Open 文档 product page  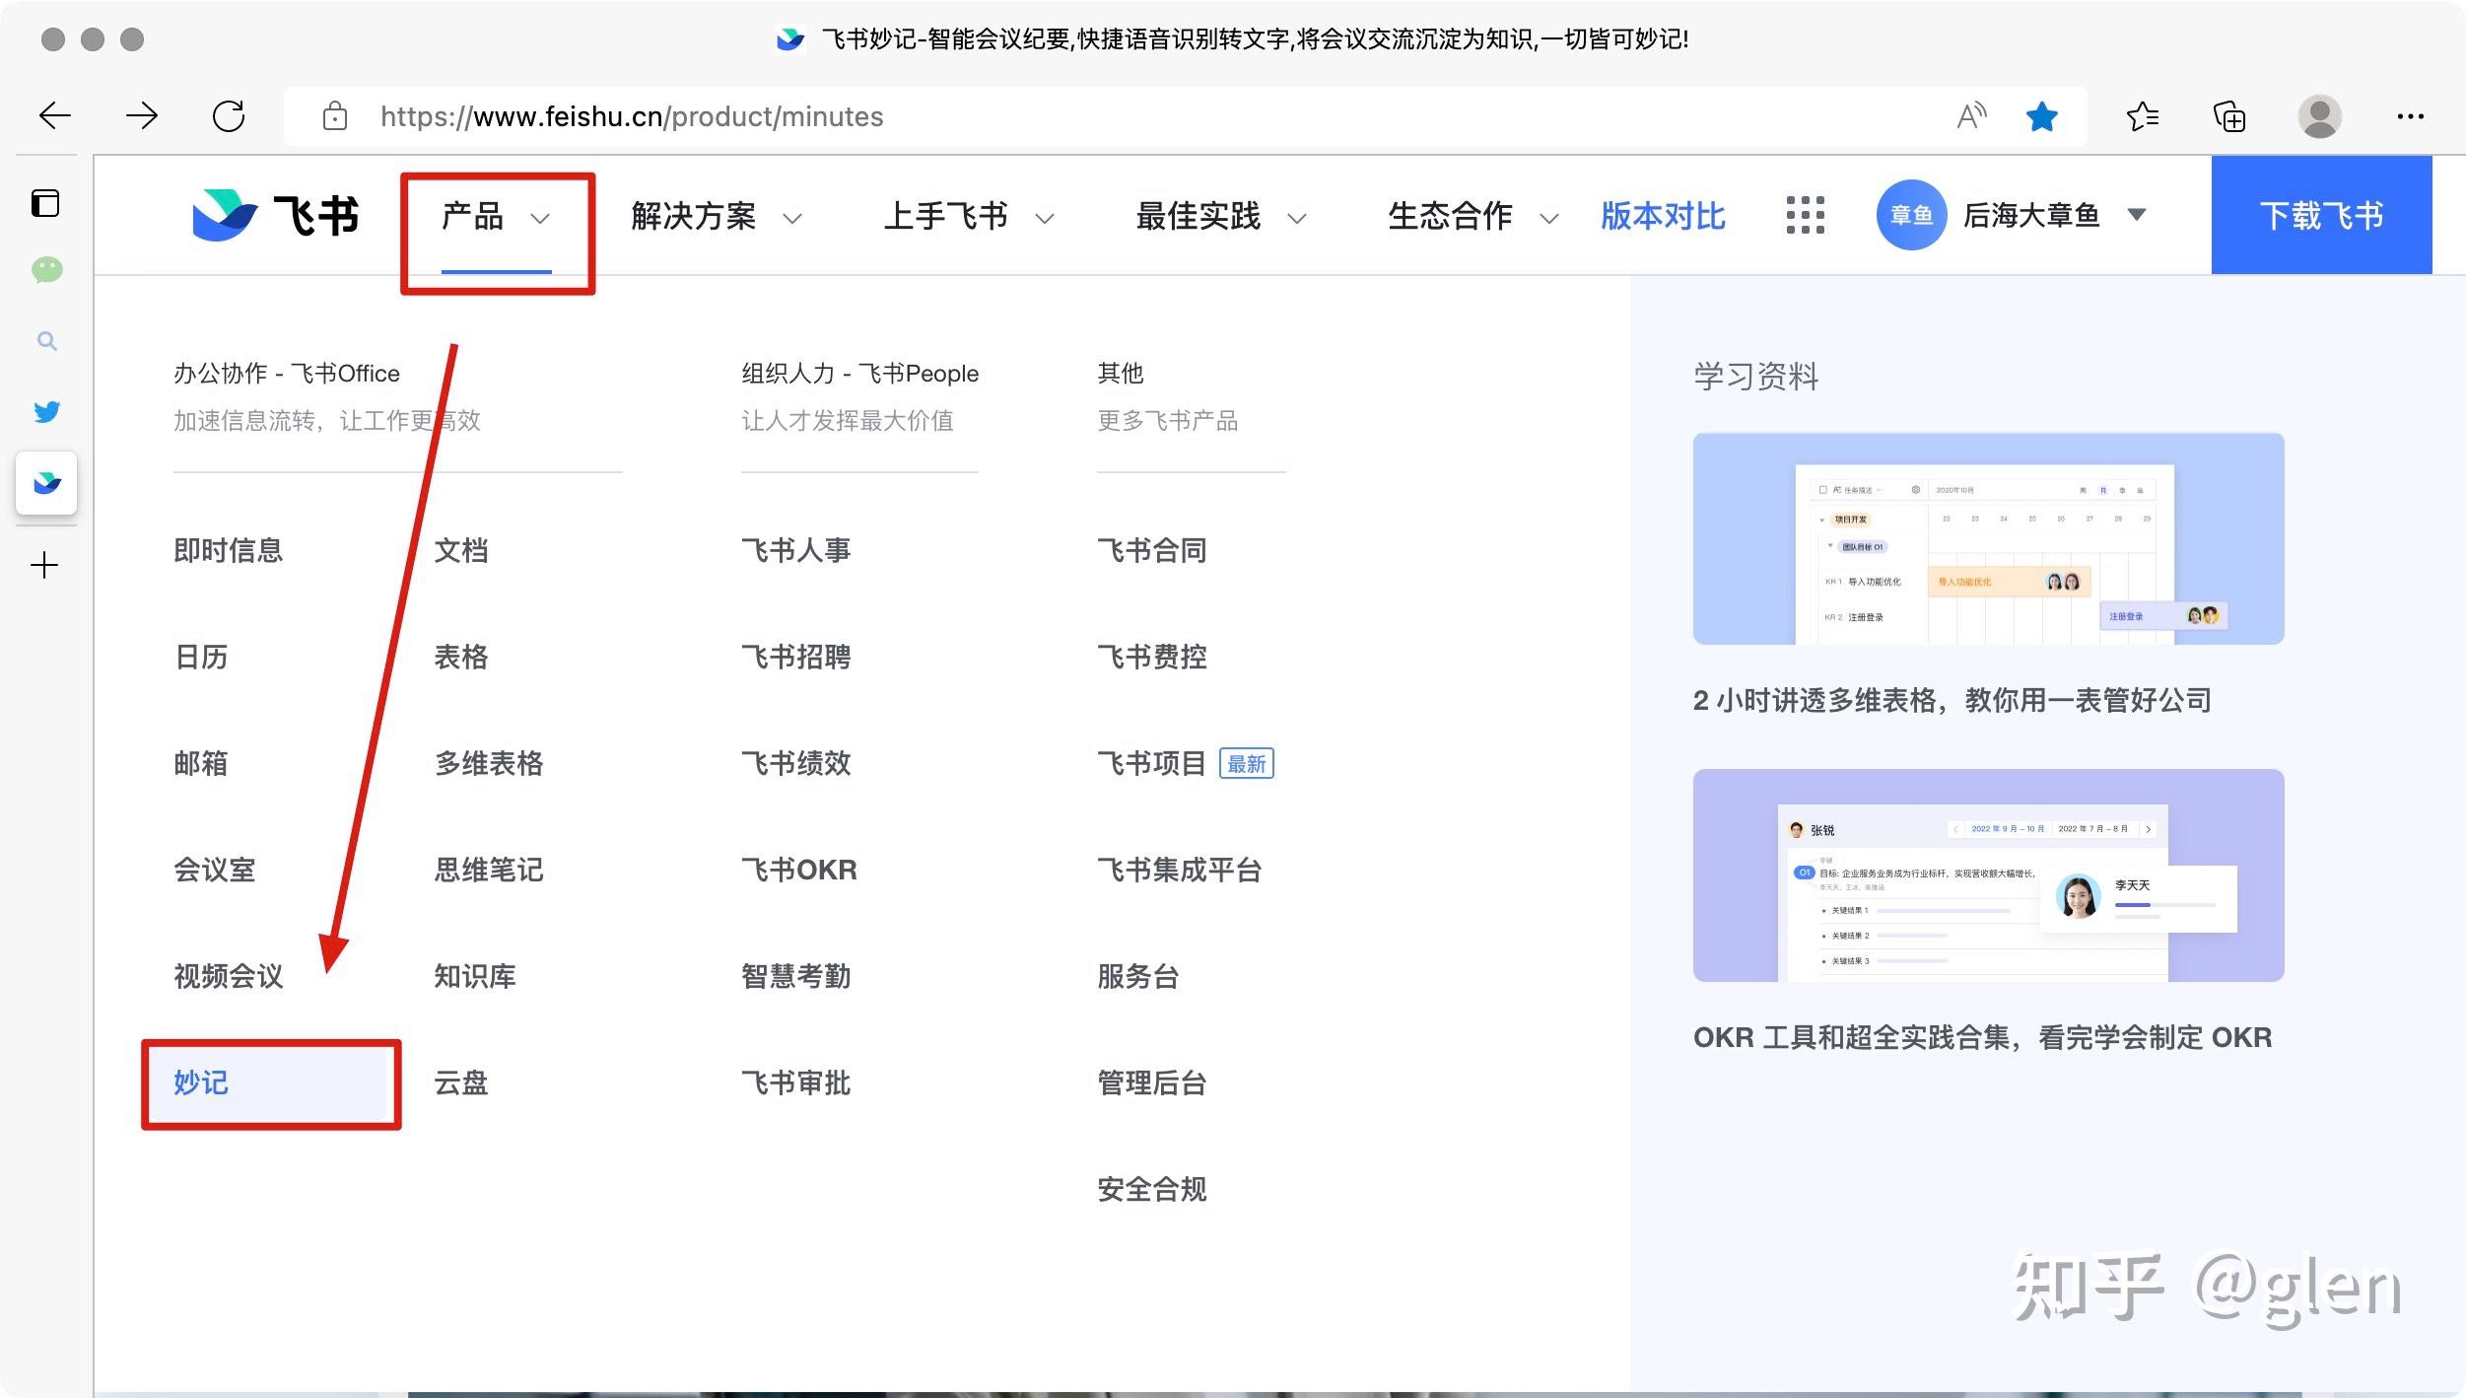tap(461, 550)
